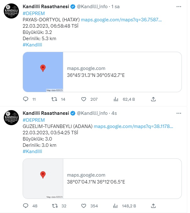Open the 38°07'04.1"N map card
The image size is (190, 213).
[102, 178]
